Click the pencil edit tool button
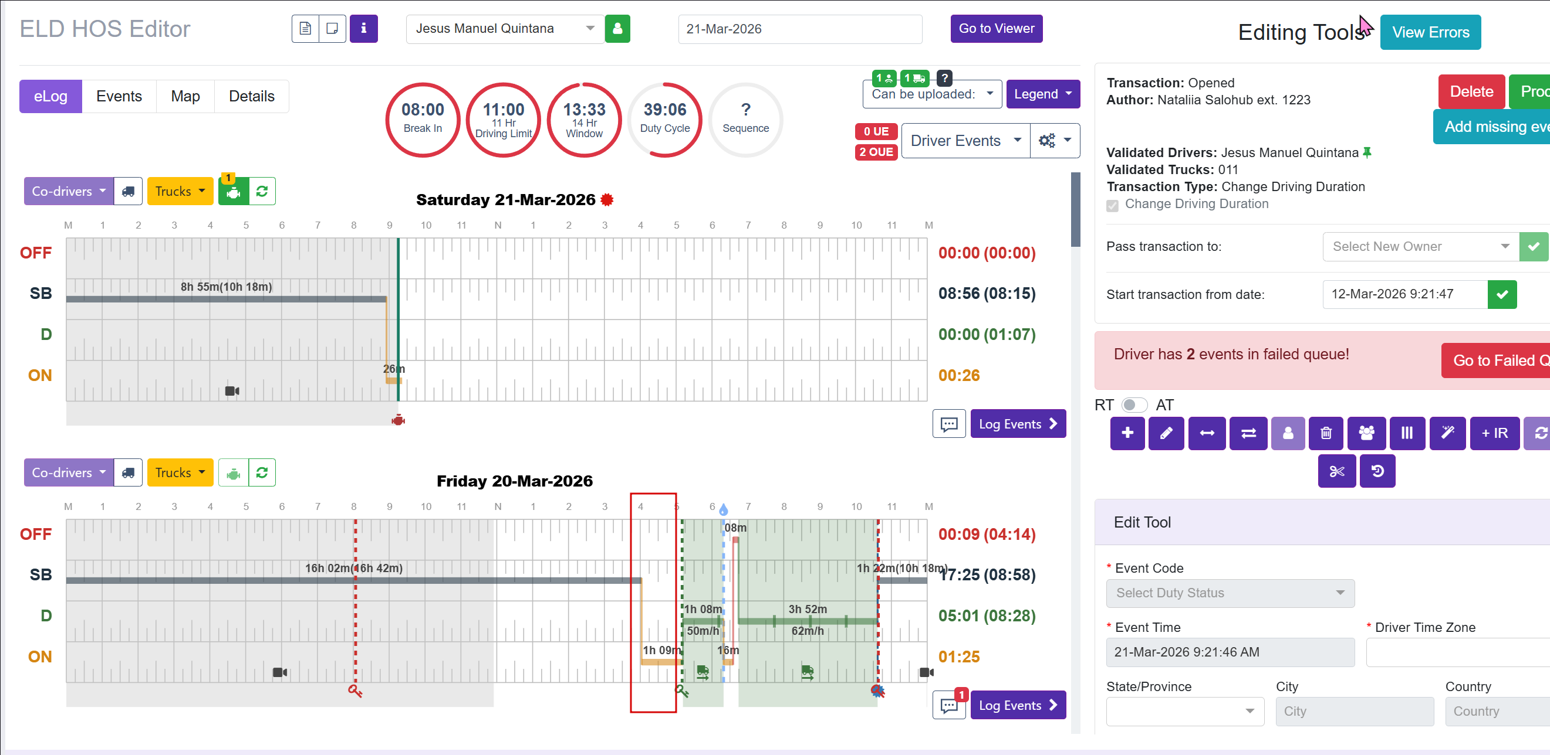Screen dimensions: 1550x755 1166,433
